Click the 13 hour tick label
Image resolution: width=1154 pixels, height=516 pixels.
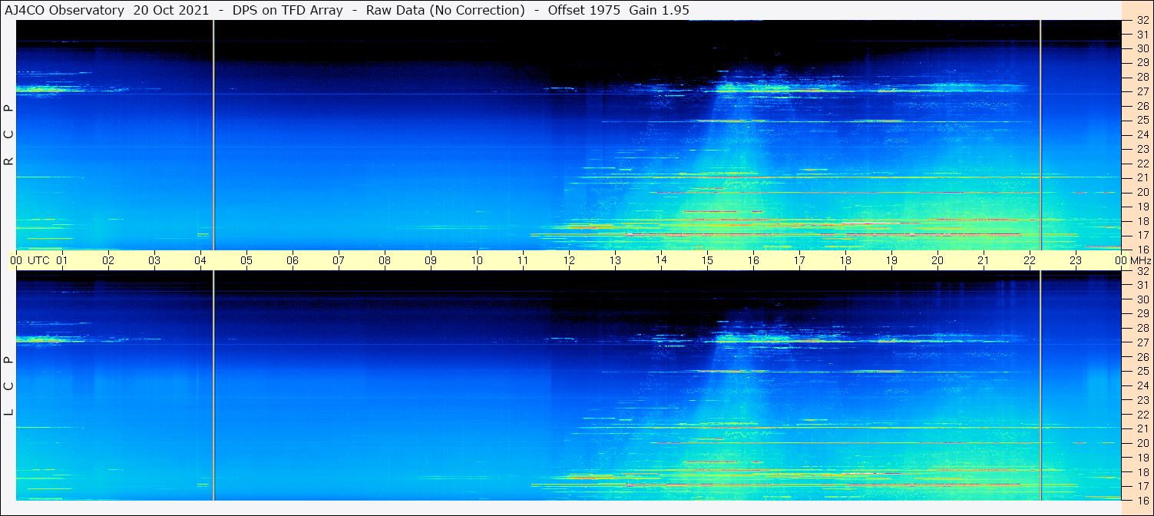(615, 260)
